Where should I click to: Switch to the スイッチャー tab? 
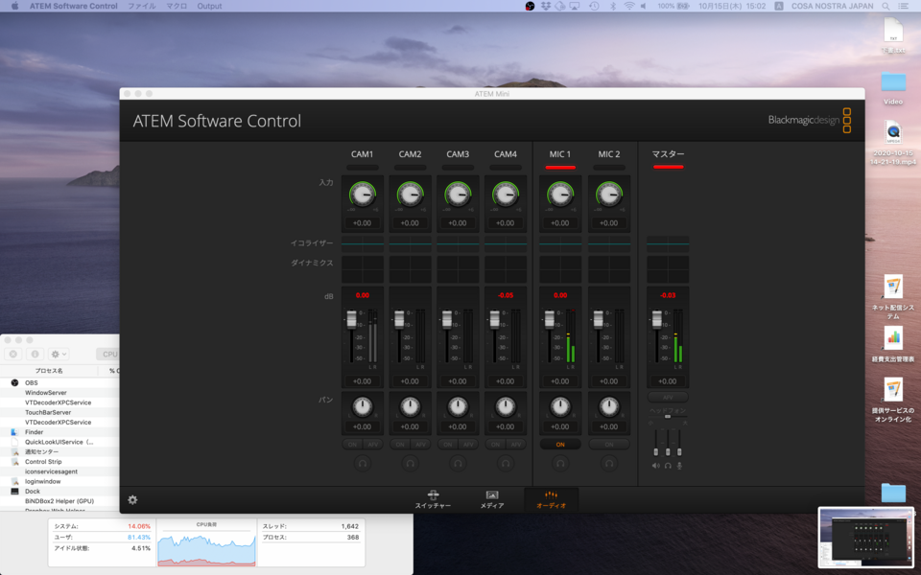coord(433,499)
